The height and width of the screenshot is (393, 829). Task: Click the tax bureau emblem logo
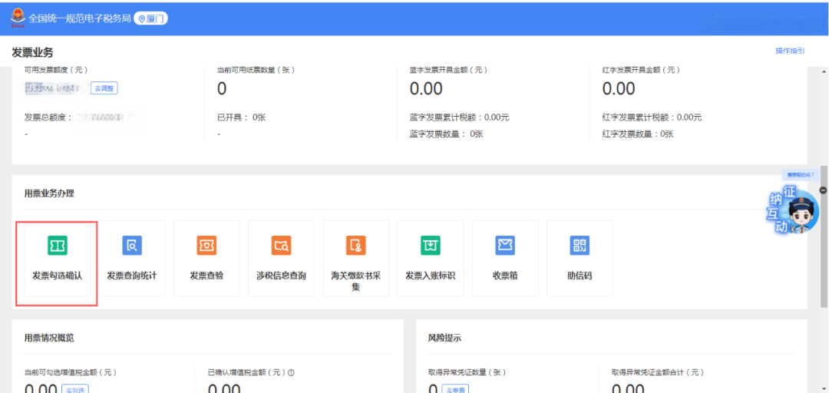pyautogui.click(x=18, y=18)
